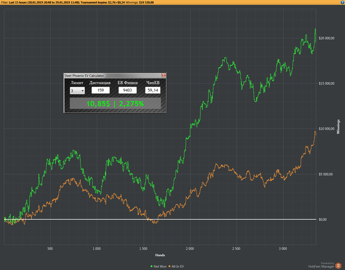The height and width of the screenshot is (270, 345).
Task: Toggle the All-In EV legend entry
Action: pos(176,266)
